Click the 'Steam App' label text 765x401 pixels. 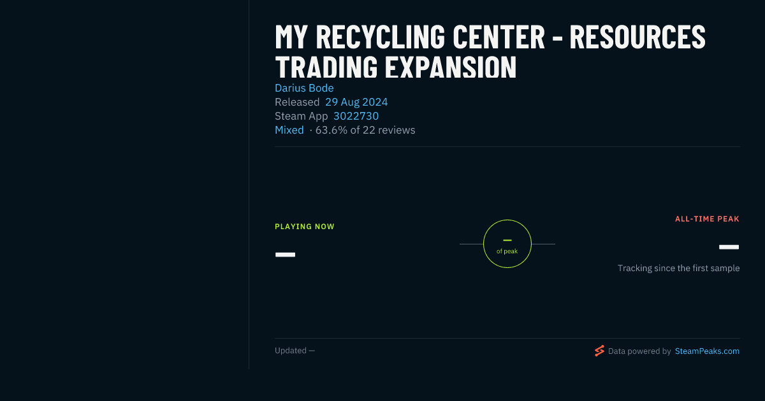302,116
